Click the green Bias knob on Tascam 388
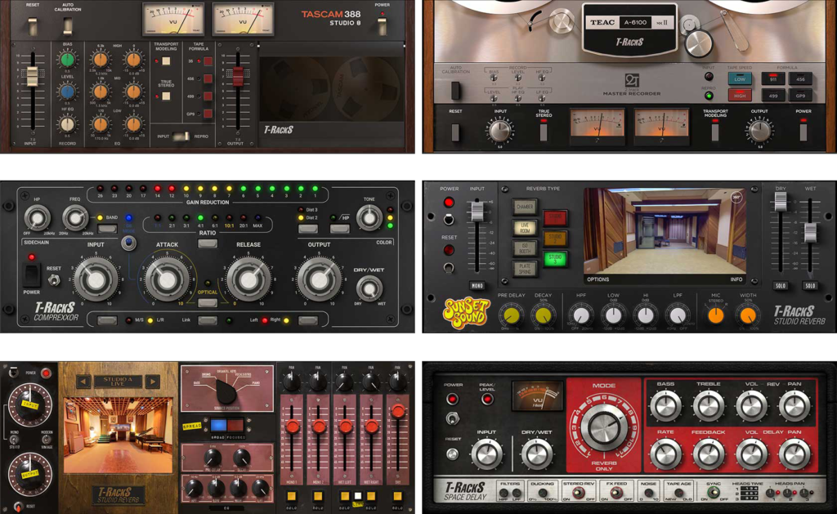Viewport: 837px width, 514px height. point(67,60)
